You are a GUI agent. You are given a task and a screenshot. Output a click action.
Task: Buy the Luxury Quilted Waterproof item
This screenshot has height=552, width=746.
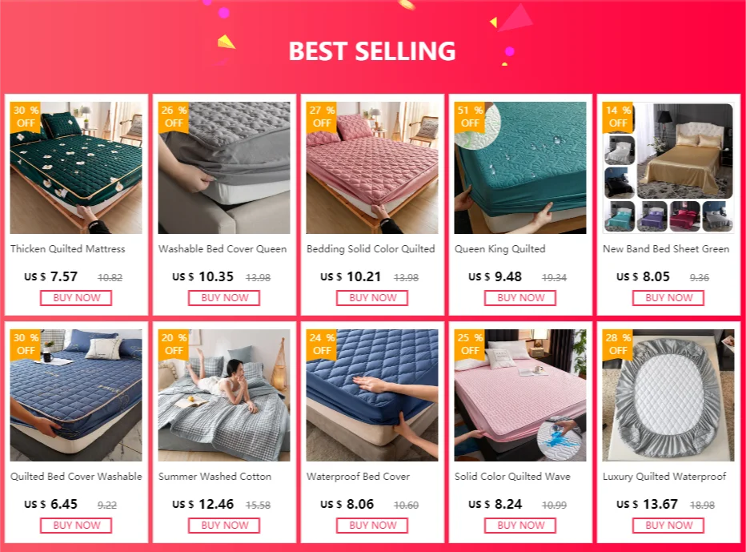(x=668, y=526)
